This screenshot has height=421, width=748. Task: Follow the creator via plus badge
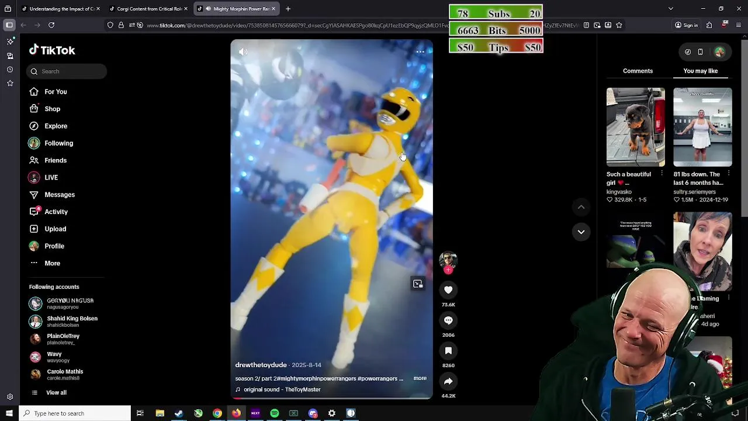tap(448, 270)
